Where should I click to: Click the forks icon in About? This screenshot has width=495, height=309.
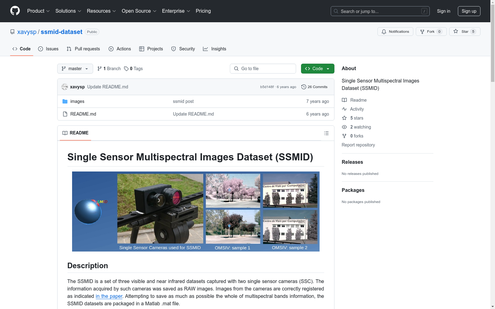pyautogui.click(x=344, y=136)
